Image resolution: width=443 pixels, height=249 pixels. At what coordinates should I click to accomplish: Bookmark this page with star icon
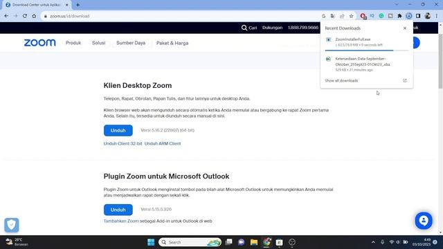coord(351,16)
